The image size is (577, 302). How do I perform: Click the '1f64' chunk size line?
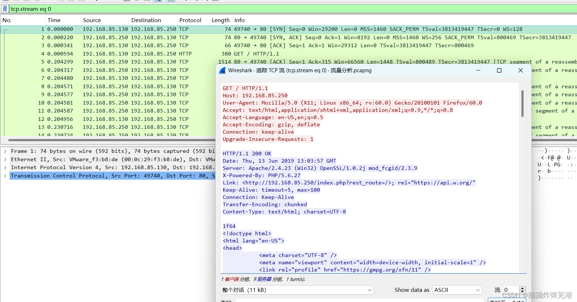point(229,226)
